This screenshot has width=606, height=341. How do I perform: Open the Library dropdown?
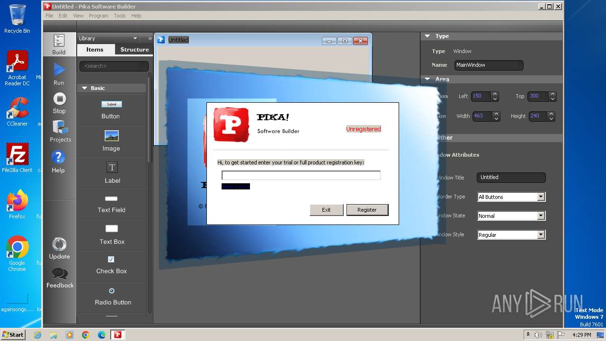[x=108, y=38]
